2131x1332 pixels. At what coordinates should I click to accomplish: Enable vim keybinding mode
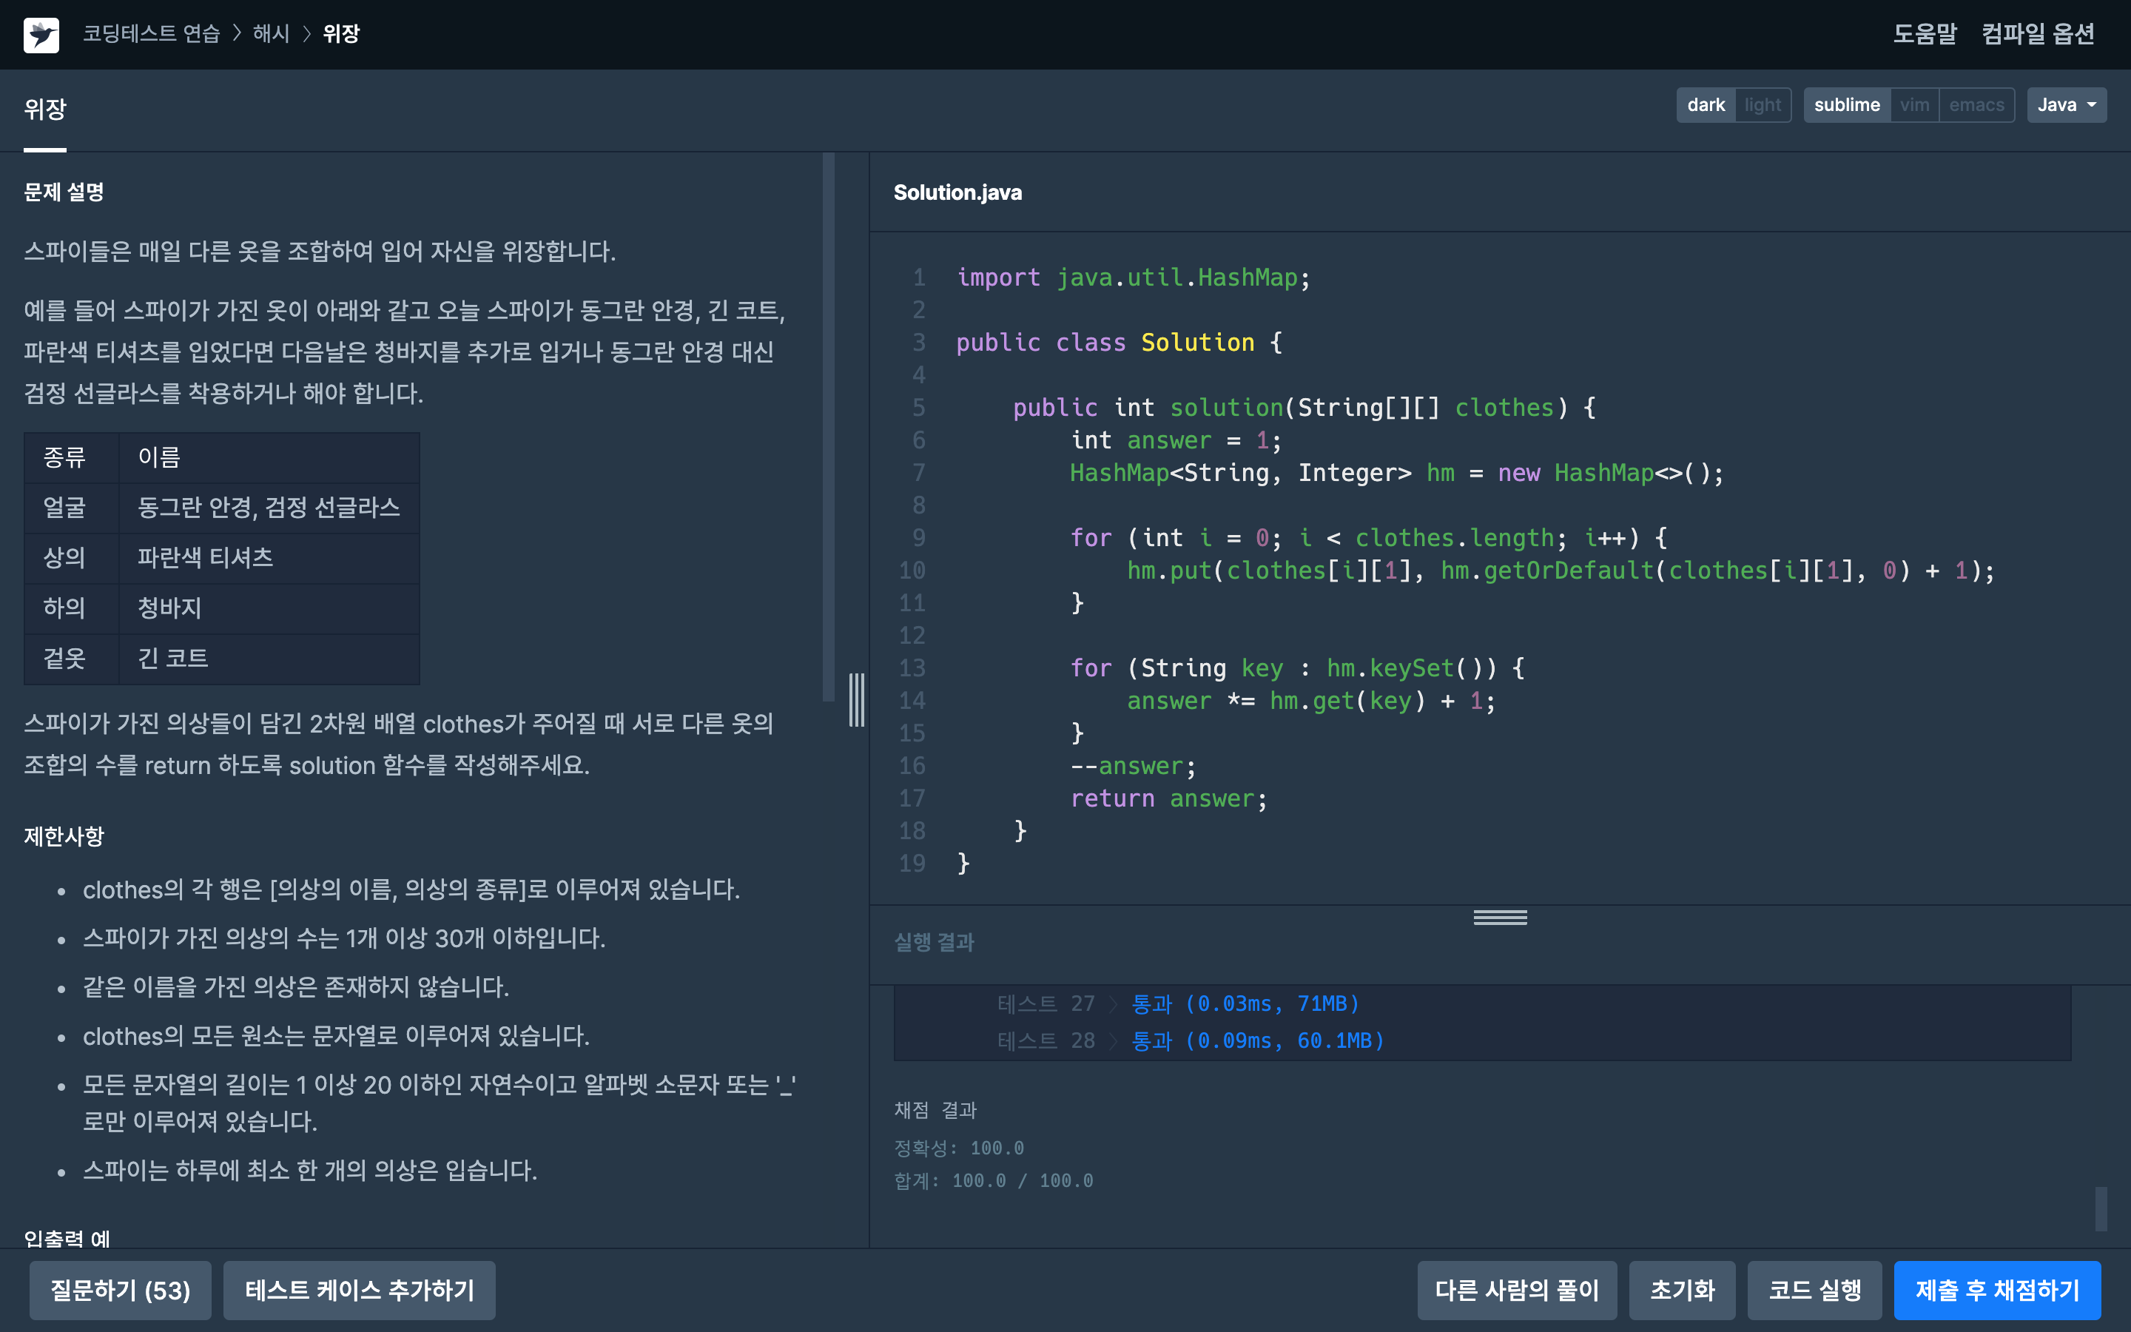pyautogui.click(x=1913, y=105)
